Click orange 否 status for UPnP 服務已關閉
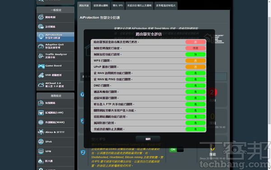271x170 pixels. (196, 67)
